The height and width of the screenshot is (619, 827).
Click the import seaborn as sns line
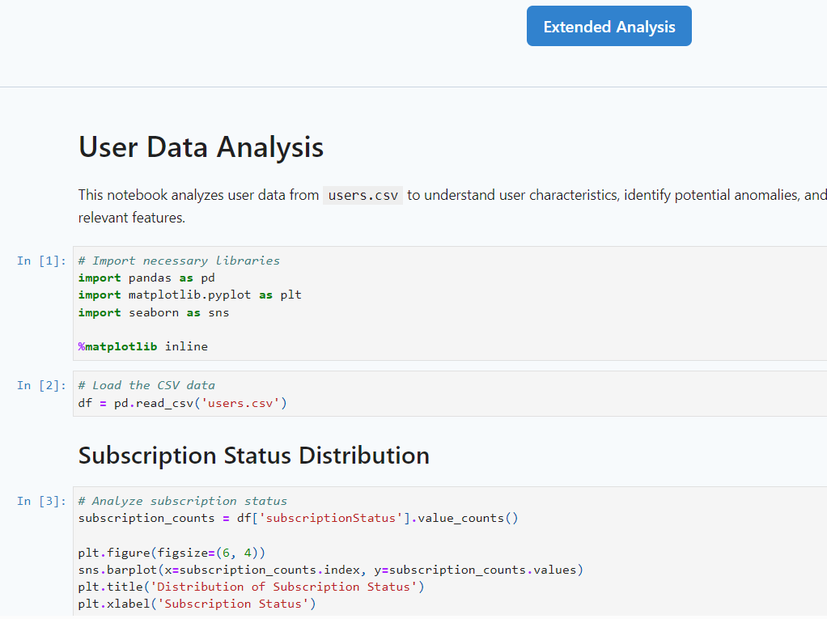pyautogui.click(x=154, y=312)
